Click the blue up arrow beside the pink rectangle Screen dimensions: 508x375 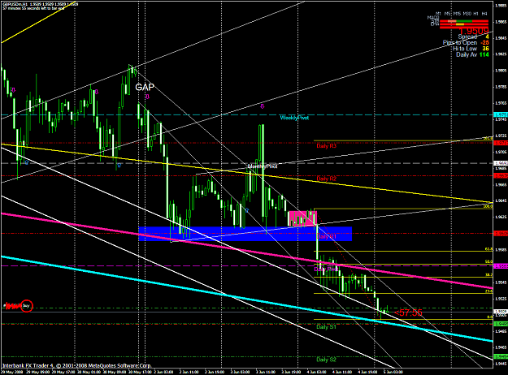pyautogui.click(x=246, y=210)
